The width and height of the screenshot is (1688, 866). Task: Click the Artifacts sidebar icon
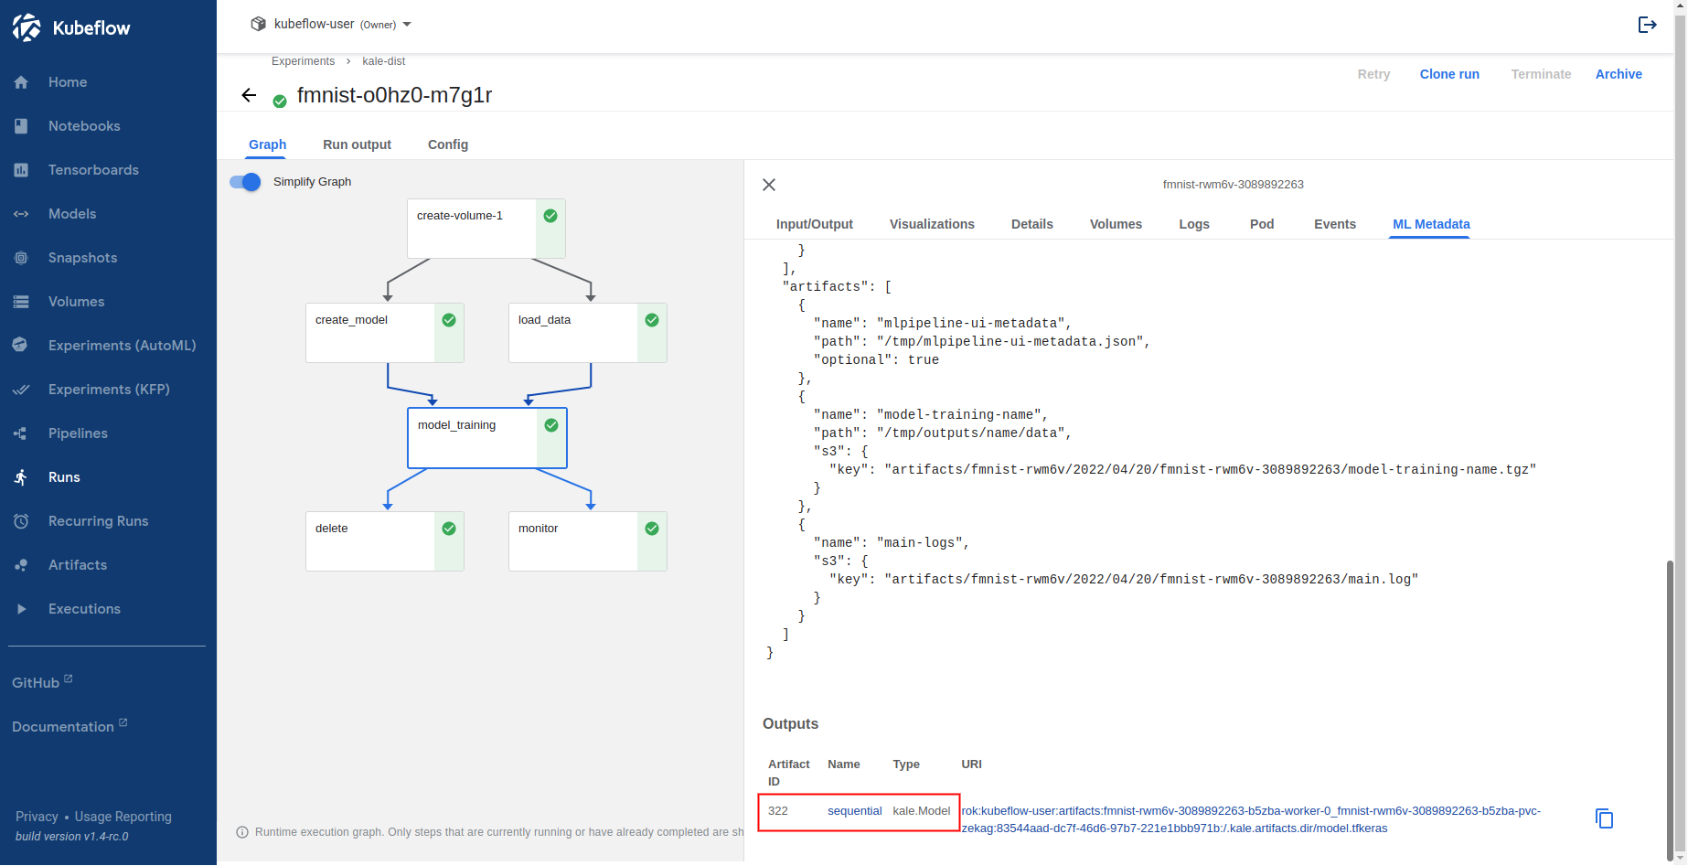click(x=22, y=565)
